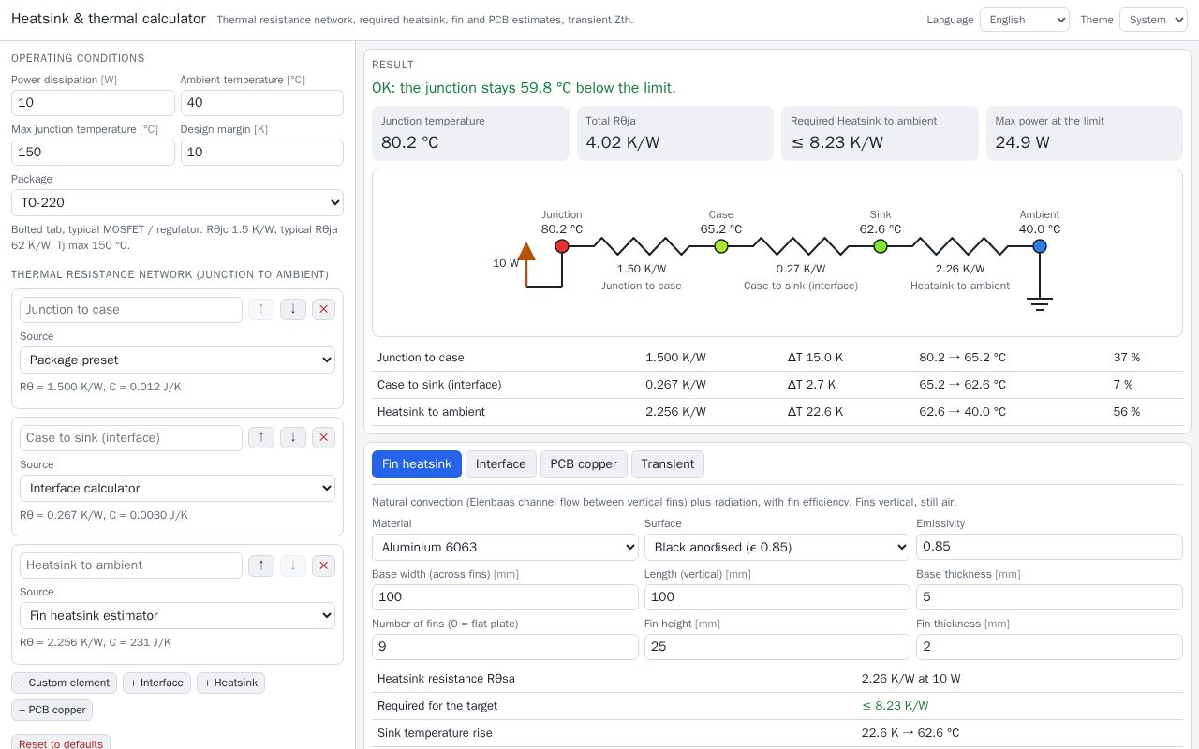The height and width of the screenshot is (749, 1199).
Task: Delete the Junction to case element
Action: point(323,309)
